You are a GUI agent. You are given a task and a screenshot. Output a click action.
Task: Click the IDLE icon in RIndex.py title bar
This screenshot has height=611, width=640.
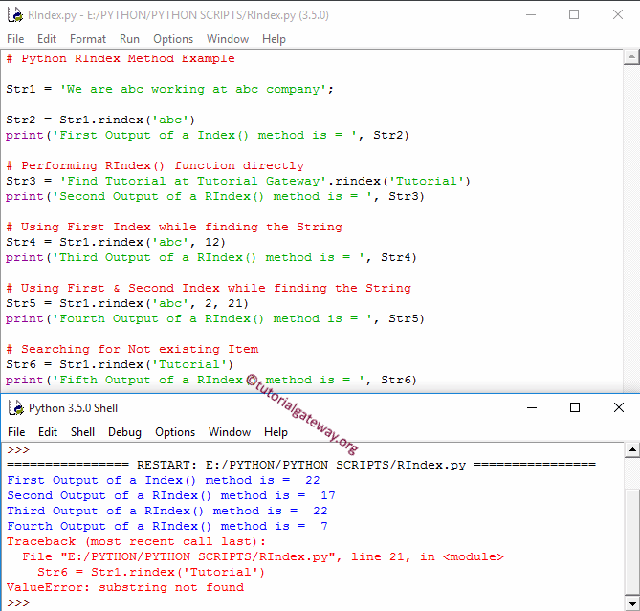point(15,14)
